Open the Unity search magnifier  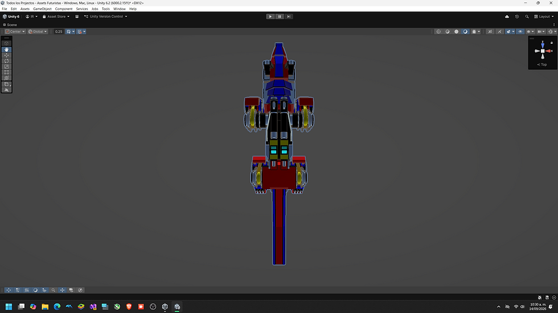527,16
